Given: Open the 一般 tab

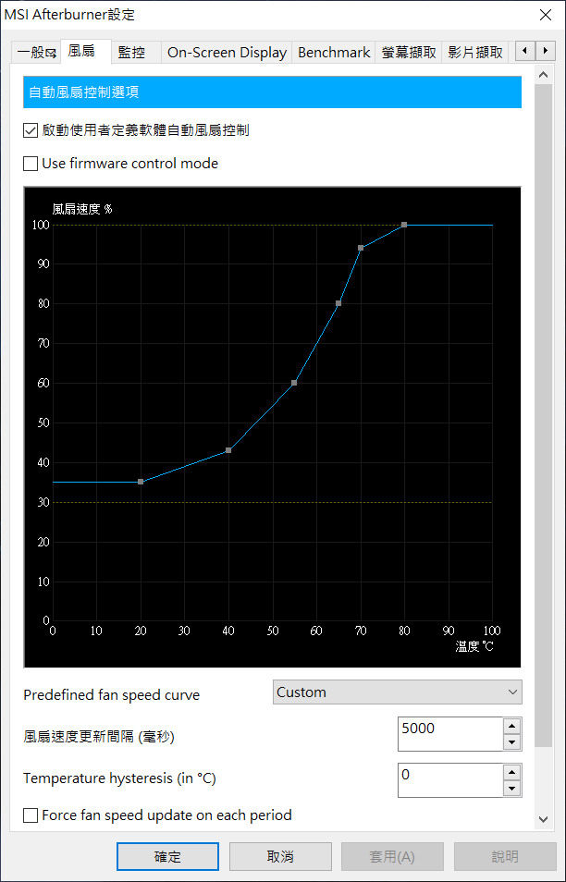Looking at the screenshot, I should [37, 53].
